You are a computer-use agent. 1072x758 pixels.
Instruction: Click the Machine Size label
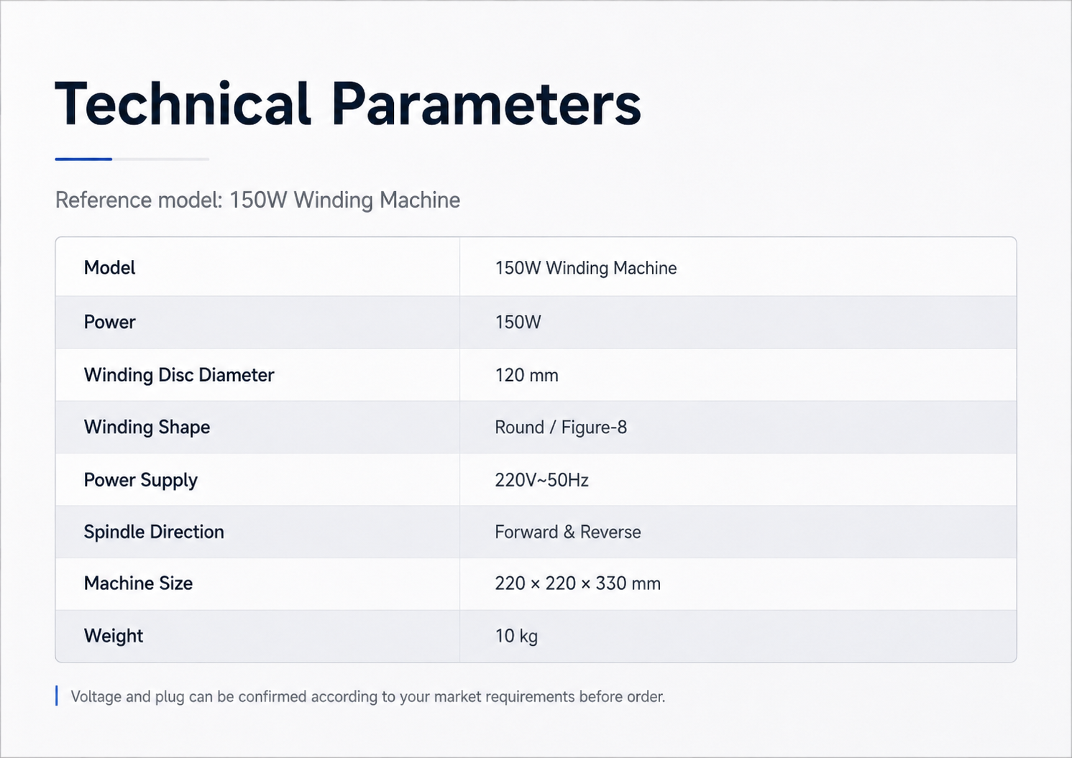click(x=138, y=583)
